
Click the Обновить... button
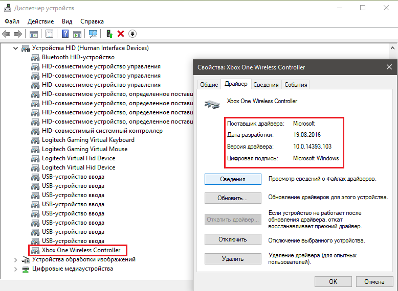233,198
